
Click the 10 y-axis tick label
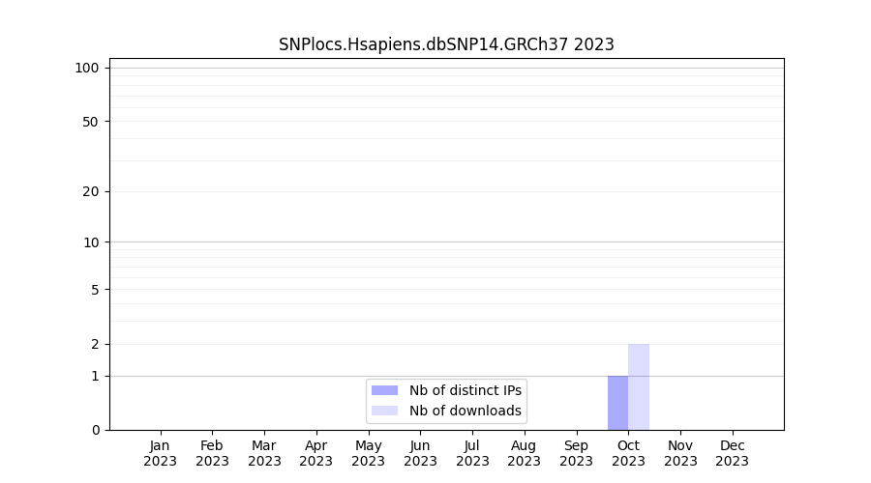click(x=90, y=242)
